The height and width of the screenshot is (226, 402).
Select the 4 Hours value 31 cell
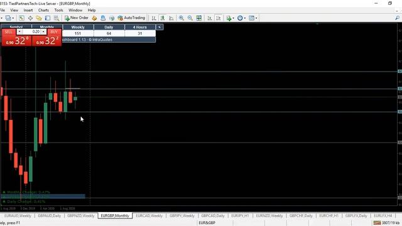tap(139, 33)
